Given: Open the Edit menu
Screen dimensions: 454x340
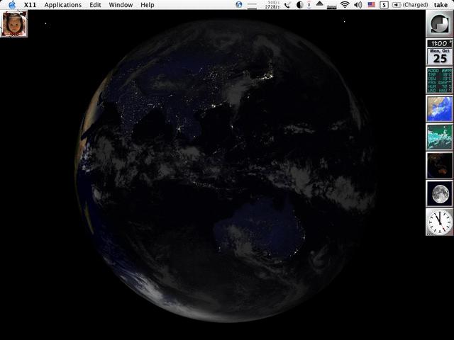Looking at the screenshot, I should click(95, 5).
